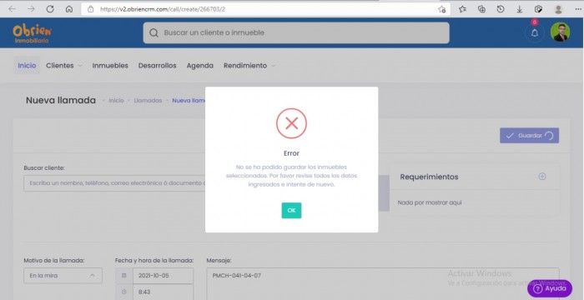Click the browser back arrow
584x300 pixels.
point(12,9)
